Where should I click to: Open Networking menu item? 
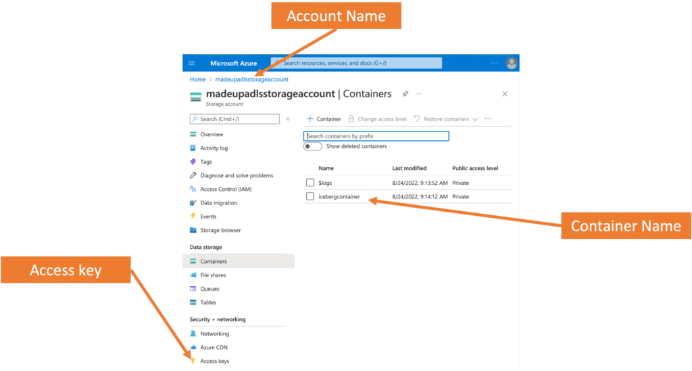214,333
